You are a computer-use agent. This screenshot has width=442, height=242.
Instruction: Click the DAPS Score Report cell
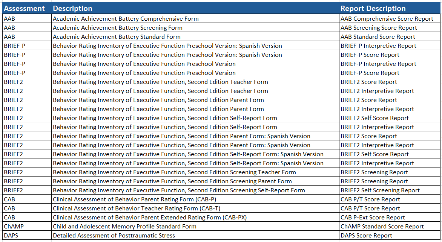[390, 235]
